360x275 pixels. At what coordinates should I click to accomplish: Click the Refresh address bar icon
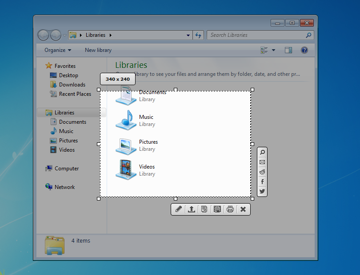[198, 35]
